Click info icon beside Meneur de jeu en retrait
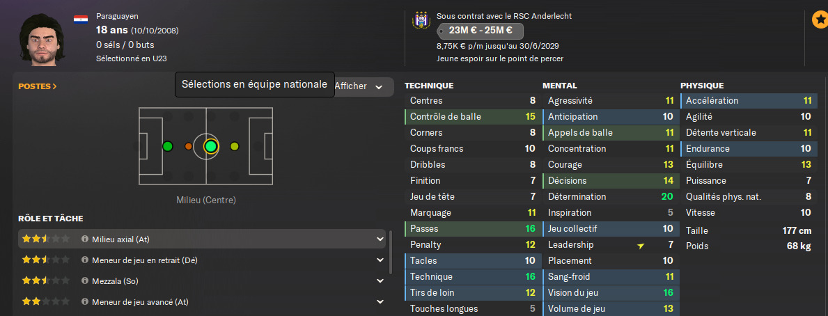This screenshot has height=316, width=828. [85, 260]
